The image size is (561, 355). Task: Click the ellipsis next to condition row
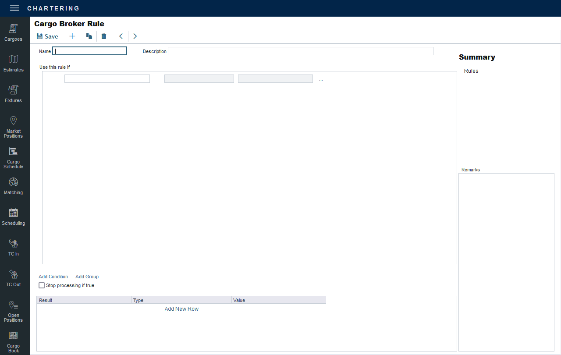pos(321,79)
